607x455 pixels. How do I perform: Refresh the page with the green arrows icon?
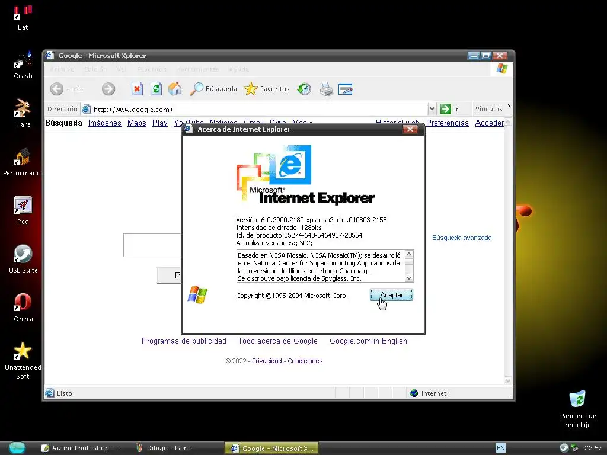156,89
